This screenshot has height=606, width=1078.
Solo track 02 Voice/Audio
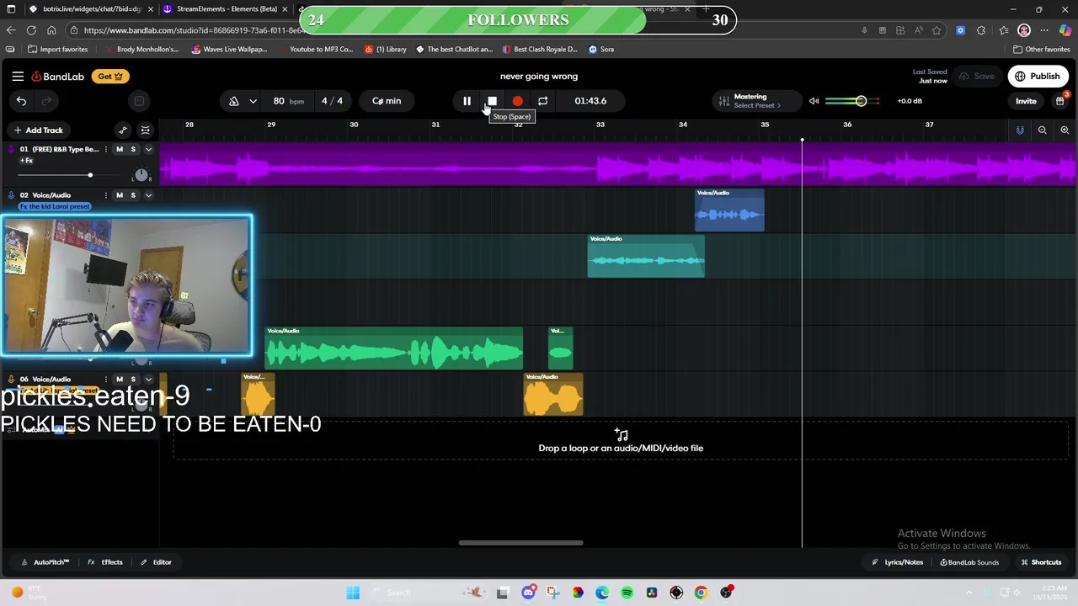coord(133,195)
